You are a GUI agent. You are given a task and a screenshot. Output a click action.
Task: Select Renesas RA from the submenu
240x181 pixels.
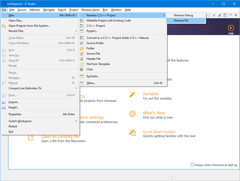click(x=186, y=21)
